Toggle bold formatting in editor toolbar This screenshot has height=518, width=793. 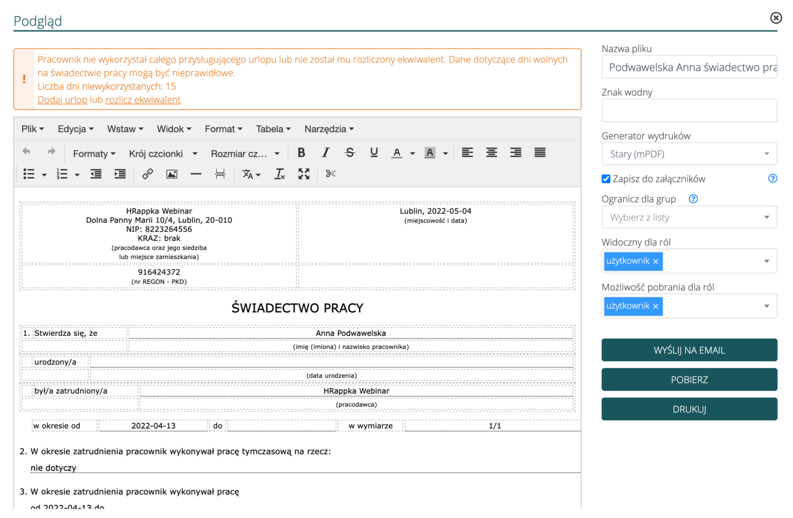(x=302, y=153)
